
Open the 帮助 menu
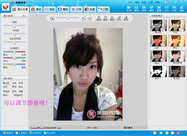click(x=157, y=2)
